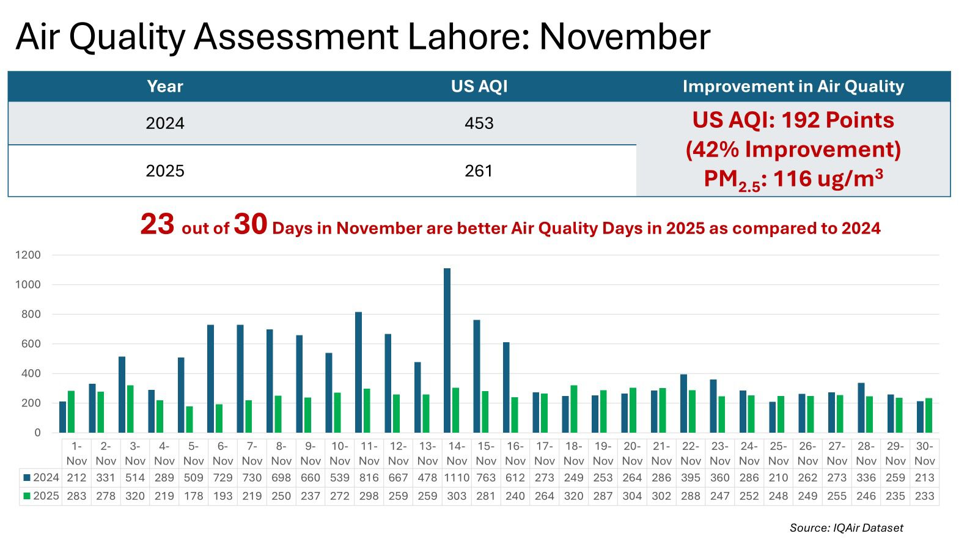
Task: Click the 'US AQI' column header
Action: (479, 87)
